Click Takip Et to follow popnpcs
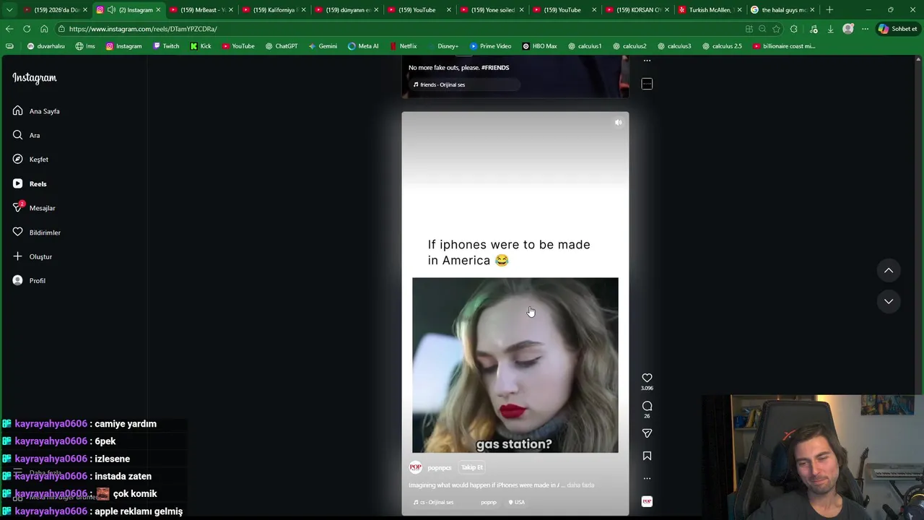Screen dimensions: 924x520 click(x=472, y=467)
